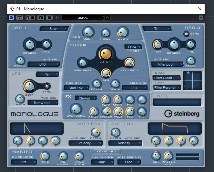Image resolution: width=214 pixels, height=172 pixels.
Task: Click the XY pad control point
Action: (x=189, y=72)
